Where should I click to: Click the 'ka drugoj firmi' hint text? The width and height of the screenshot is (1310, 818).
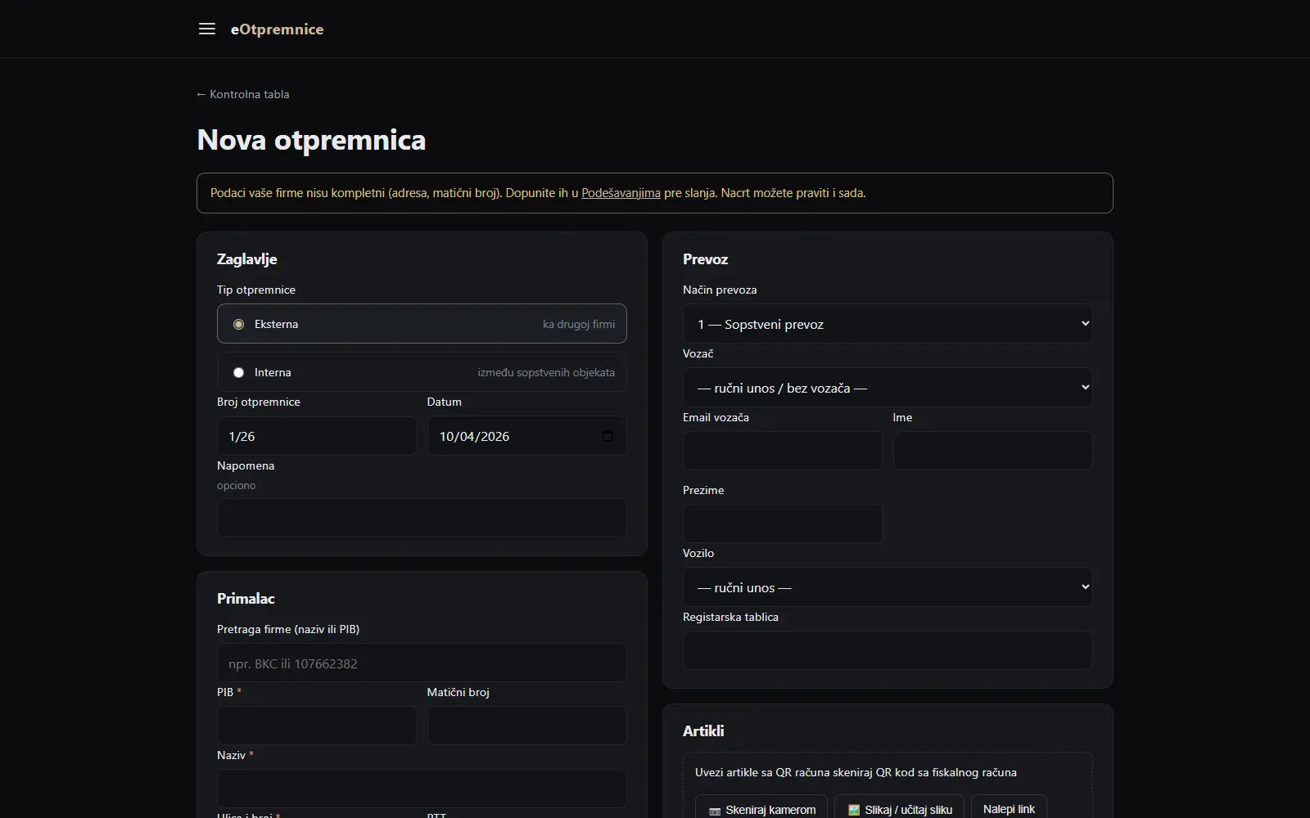(x=579, y=324)
